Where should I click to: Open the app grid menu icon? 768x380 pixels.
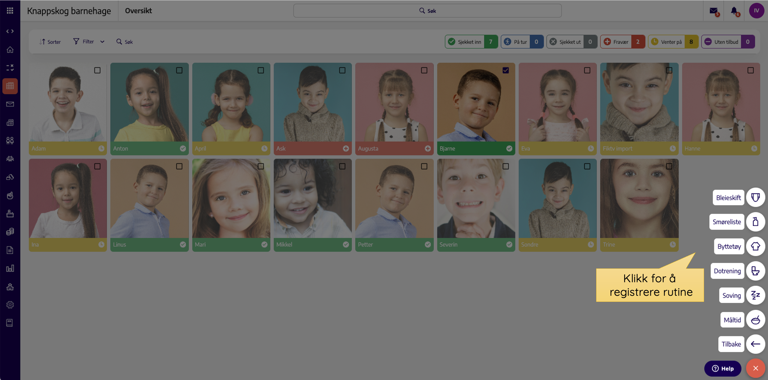(x=10, y=11)
